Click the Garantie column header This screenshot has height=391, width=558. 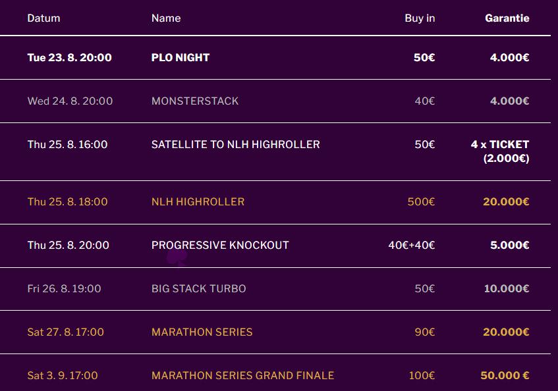[x=507, y=18]
